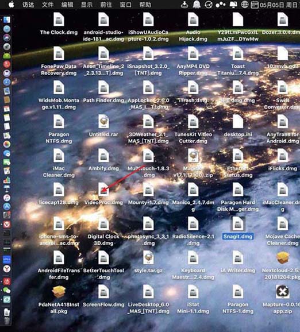Click the highlighted Snagit.dmg file
Image resolution: width=300 pixels, height=332 pixels.
click(238, 223)
